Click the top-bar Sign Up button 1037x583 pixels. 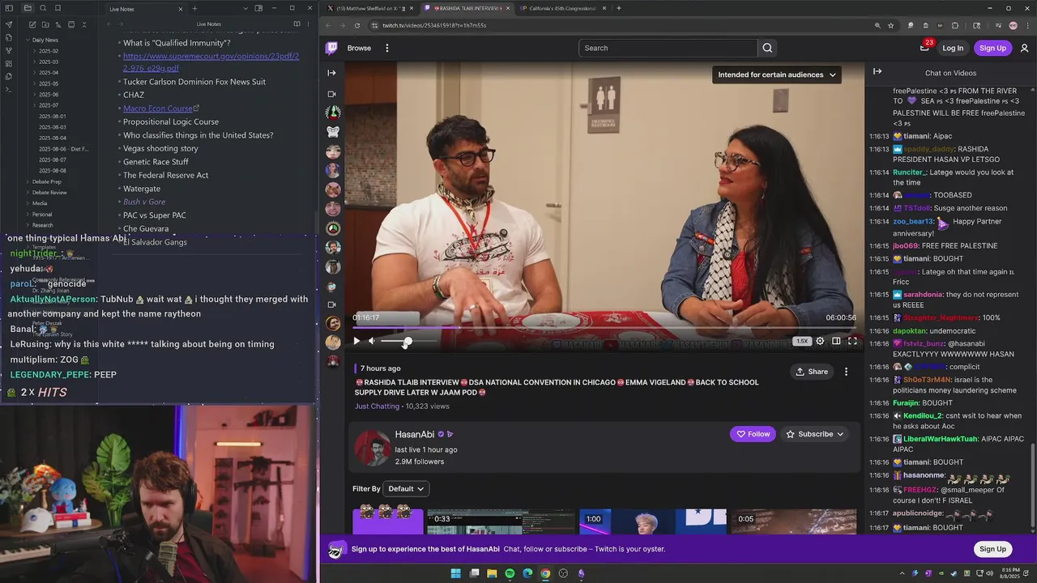point(992,48)
